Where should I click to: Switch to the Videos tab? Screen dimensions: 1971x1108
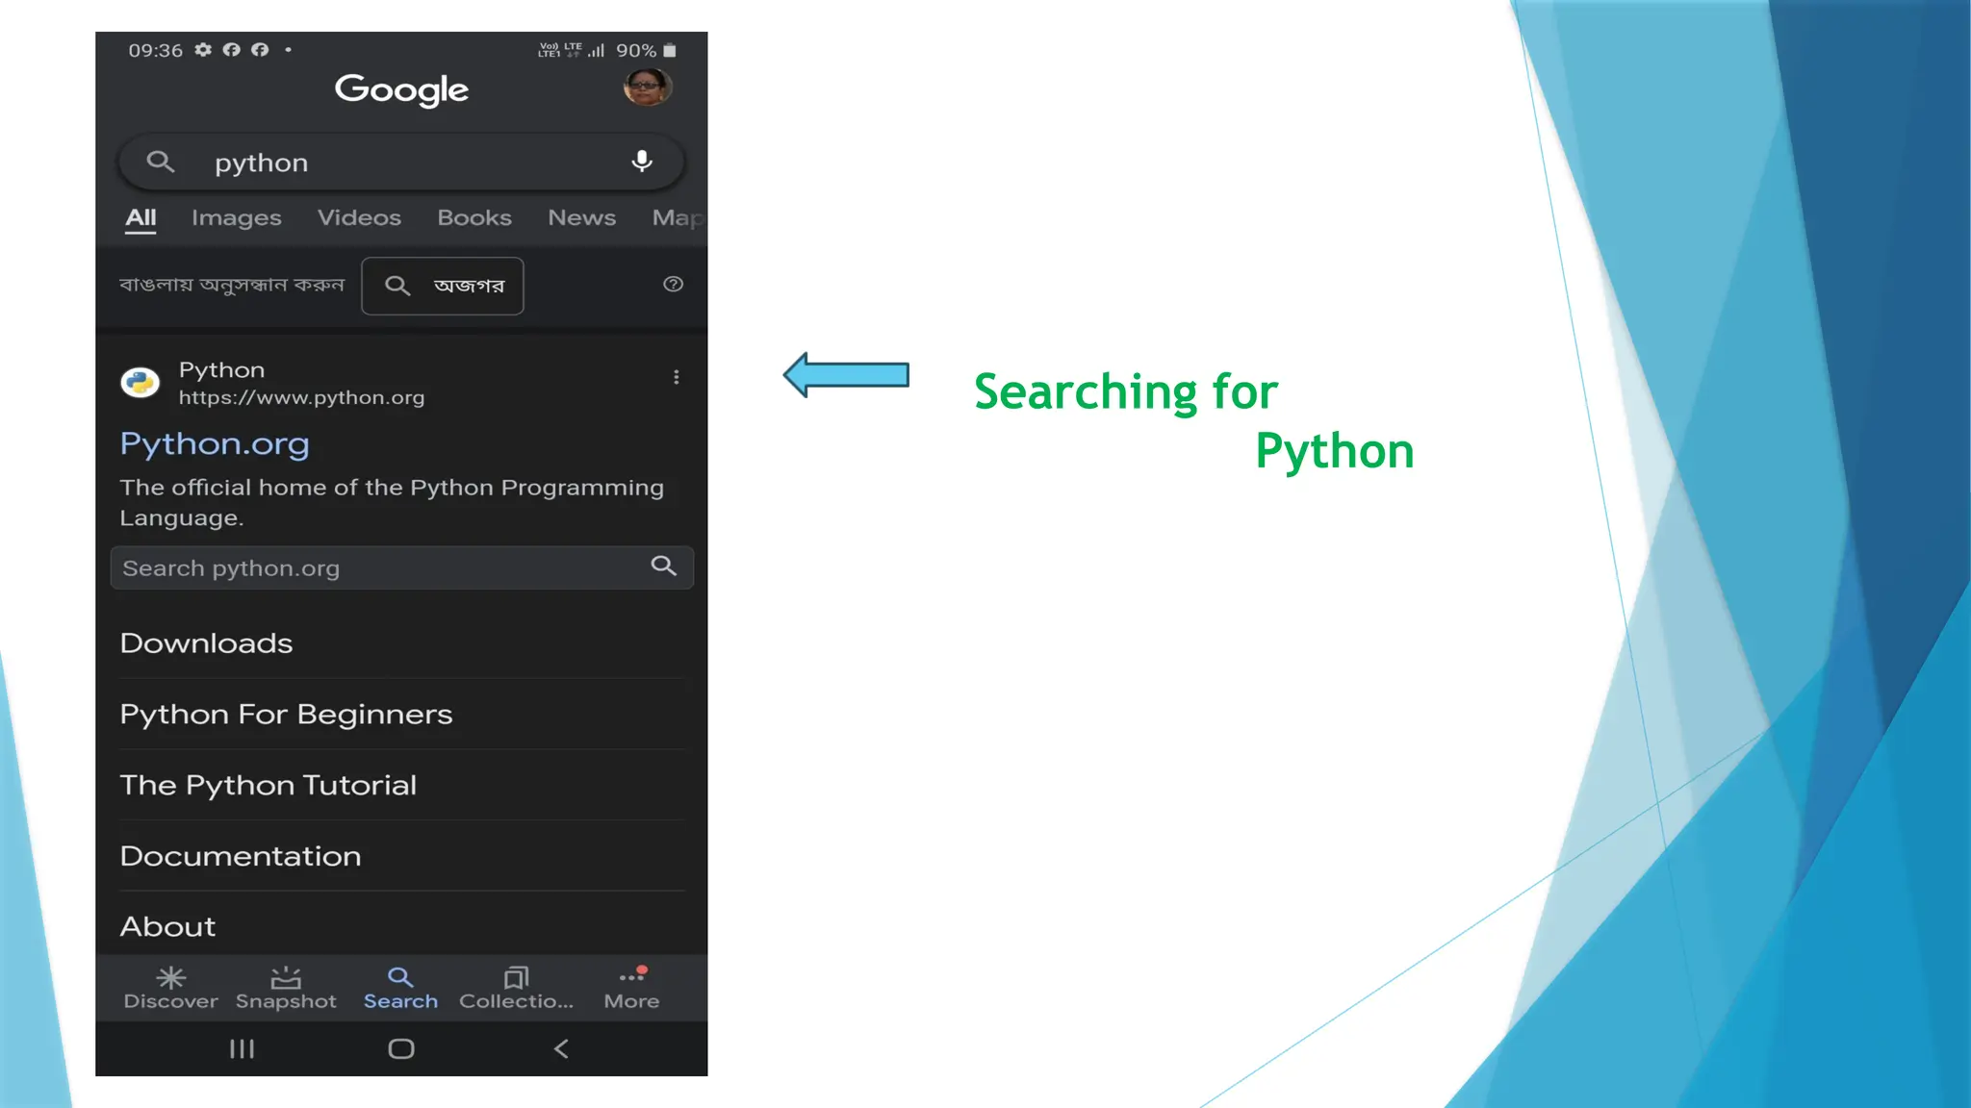(359, 218)
